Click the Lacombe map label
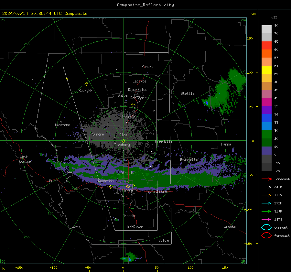Viewport: 291px width, 272px height. 139,81
